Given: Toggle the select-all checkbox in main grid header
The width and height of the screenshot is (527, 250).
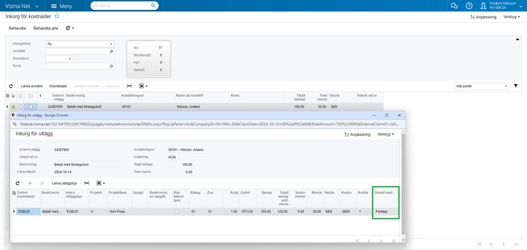Looking at the screenshot, I should click(31, 96).
